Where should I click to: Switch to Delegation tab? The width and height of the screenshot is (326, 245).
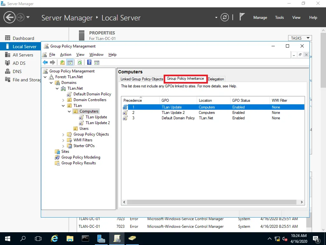(216, 79)
